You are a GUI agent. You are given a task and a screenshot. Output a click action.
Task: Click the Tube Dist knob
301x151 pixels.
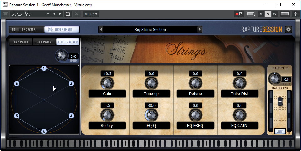(x=240, y=83)
